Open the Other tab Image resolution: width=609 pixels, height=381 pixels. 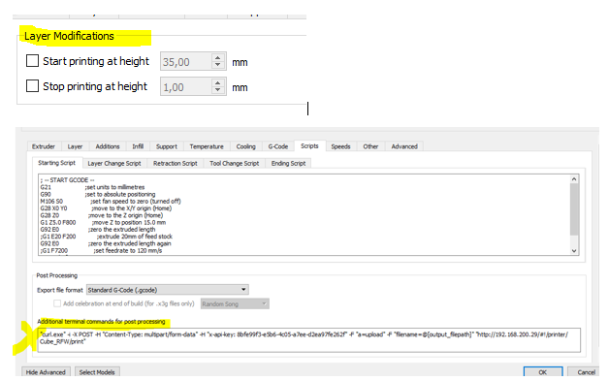pyautogui.click(x=370, y=146)
